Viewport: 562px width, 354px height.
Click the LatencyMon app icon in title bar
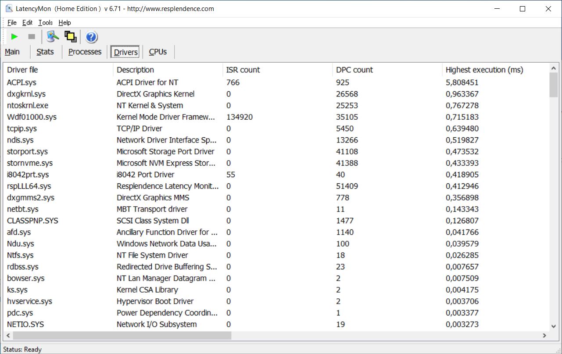click(9, 9)
